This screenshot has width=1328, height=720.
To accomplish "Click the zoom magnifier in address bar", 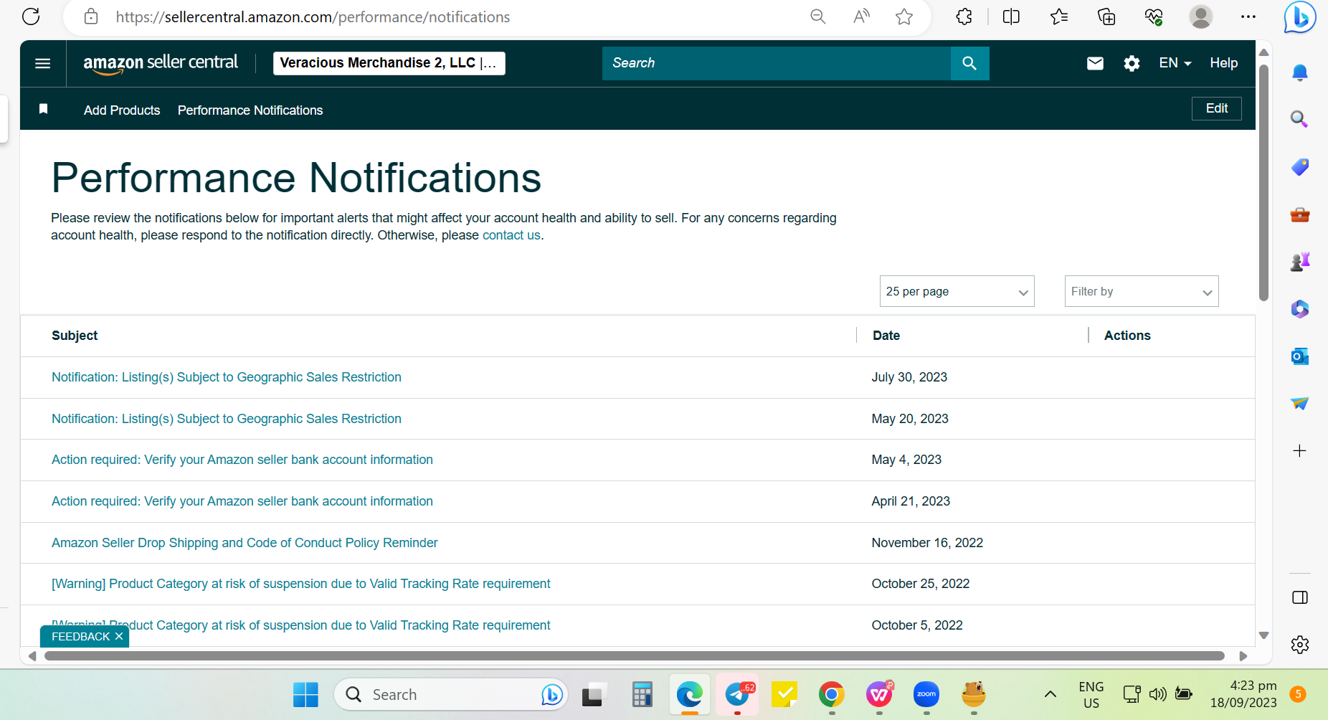I will click(818, 16).
